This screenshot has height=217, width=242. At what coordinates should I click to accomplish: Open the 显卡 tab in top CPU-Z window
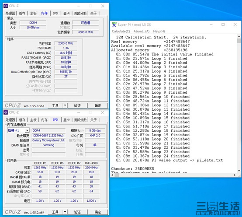(x=66, y=13)
